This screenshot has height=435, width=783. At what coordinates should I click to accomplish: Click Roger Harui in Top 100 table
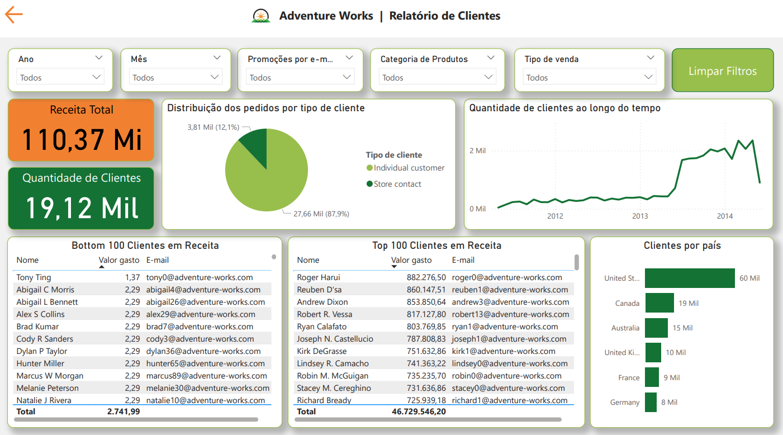319,277
